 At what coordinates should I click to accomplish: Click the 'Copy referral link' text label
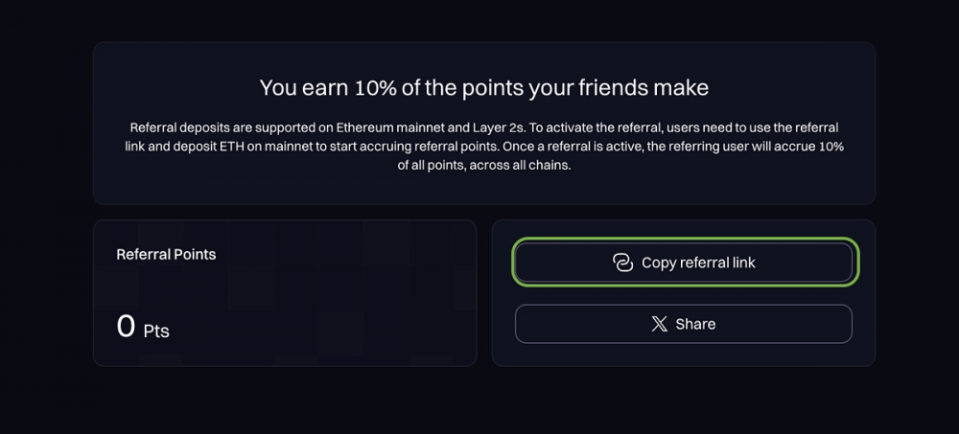point(698,263)
